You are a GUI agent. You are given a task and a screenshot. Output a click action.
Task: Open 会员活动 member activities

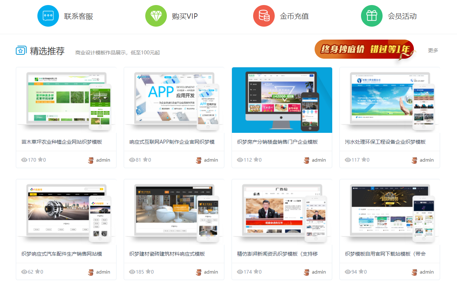pos(402,16)
